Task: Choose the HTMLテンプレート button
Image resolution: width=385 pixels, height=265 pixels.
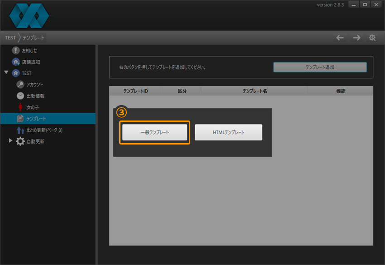Action: 228,132
